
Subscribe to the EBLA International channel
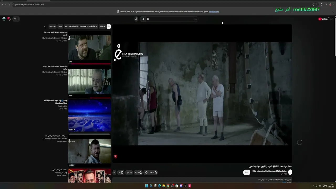tap(246, 172)
